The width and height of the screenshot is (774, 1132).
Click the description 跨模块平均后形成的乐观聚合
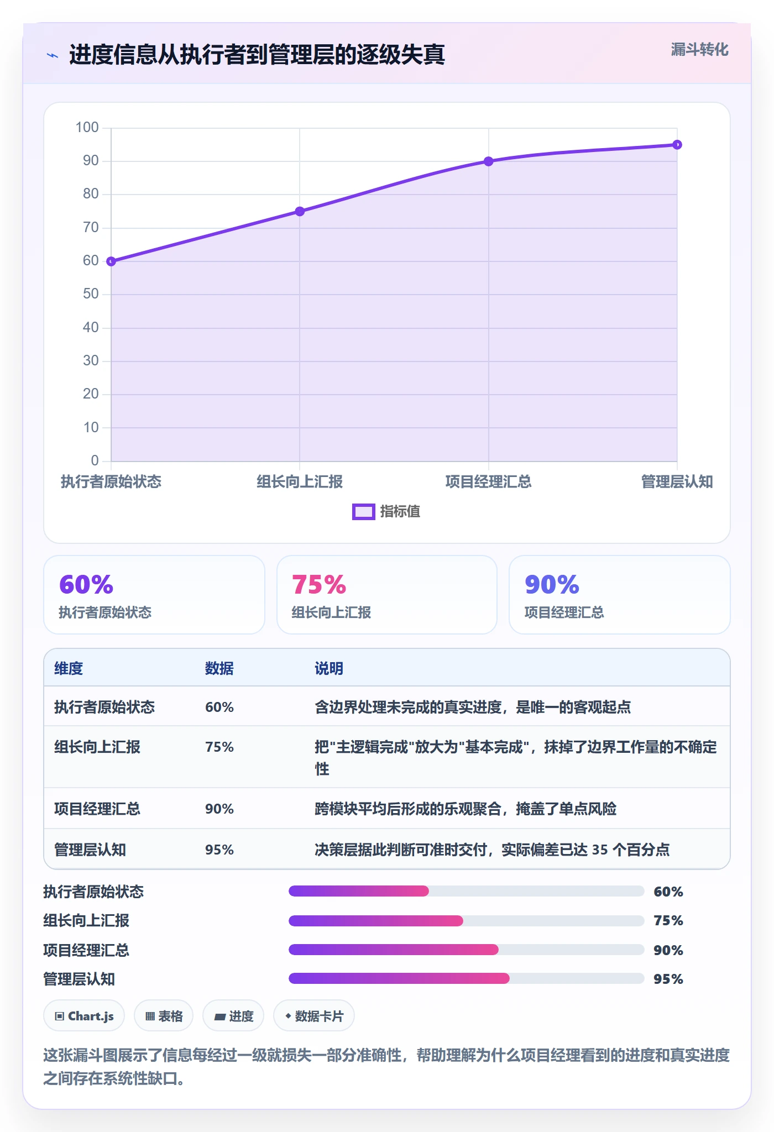408,809
